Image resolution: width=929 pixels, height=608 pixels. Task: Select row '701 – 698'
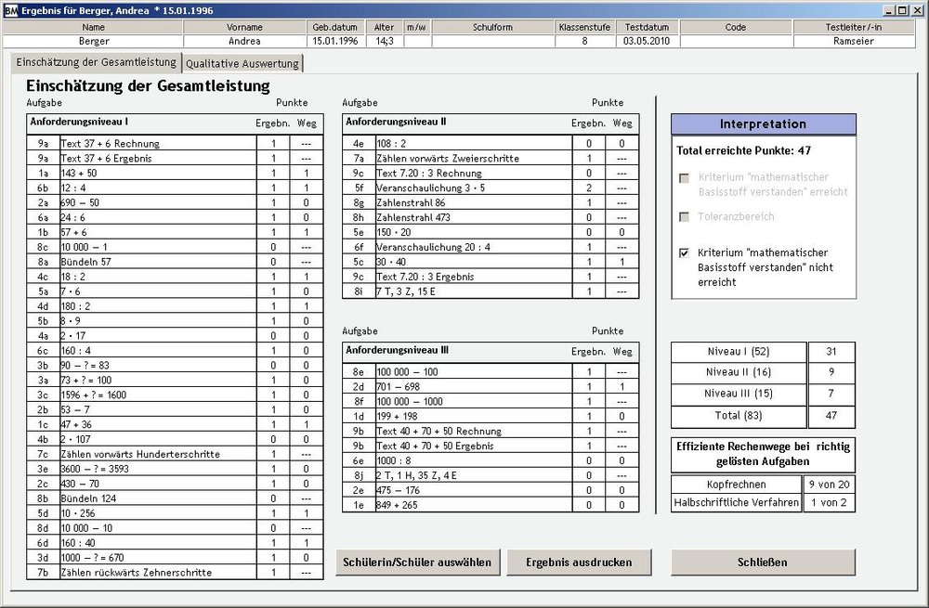[x=491, y=386]
